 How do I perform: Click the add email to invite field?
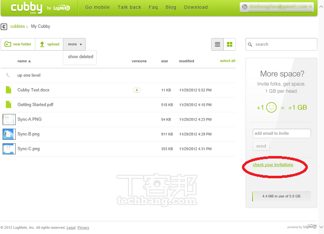click(x=281, y=133)
